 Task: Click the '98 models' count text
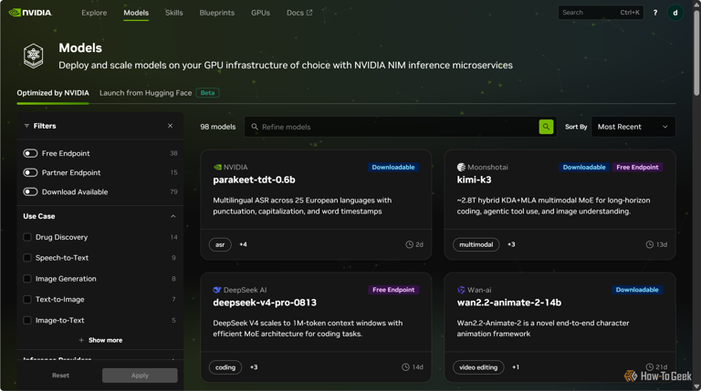coord(218,127)
